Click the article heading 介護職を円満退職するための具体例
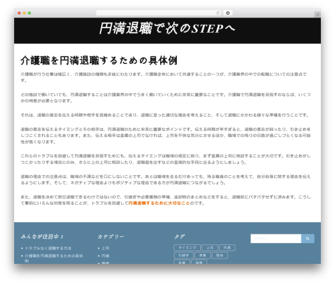This screenshot has width=335, height=284. pyautogui.click(x=99, y=60)
